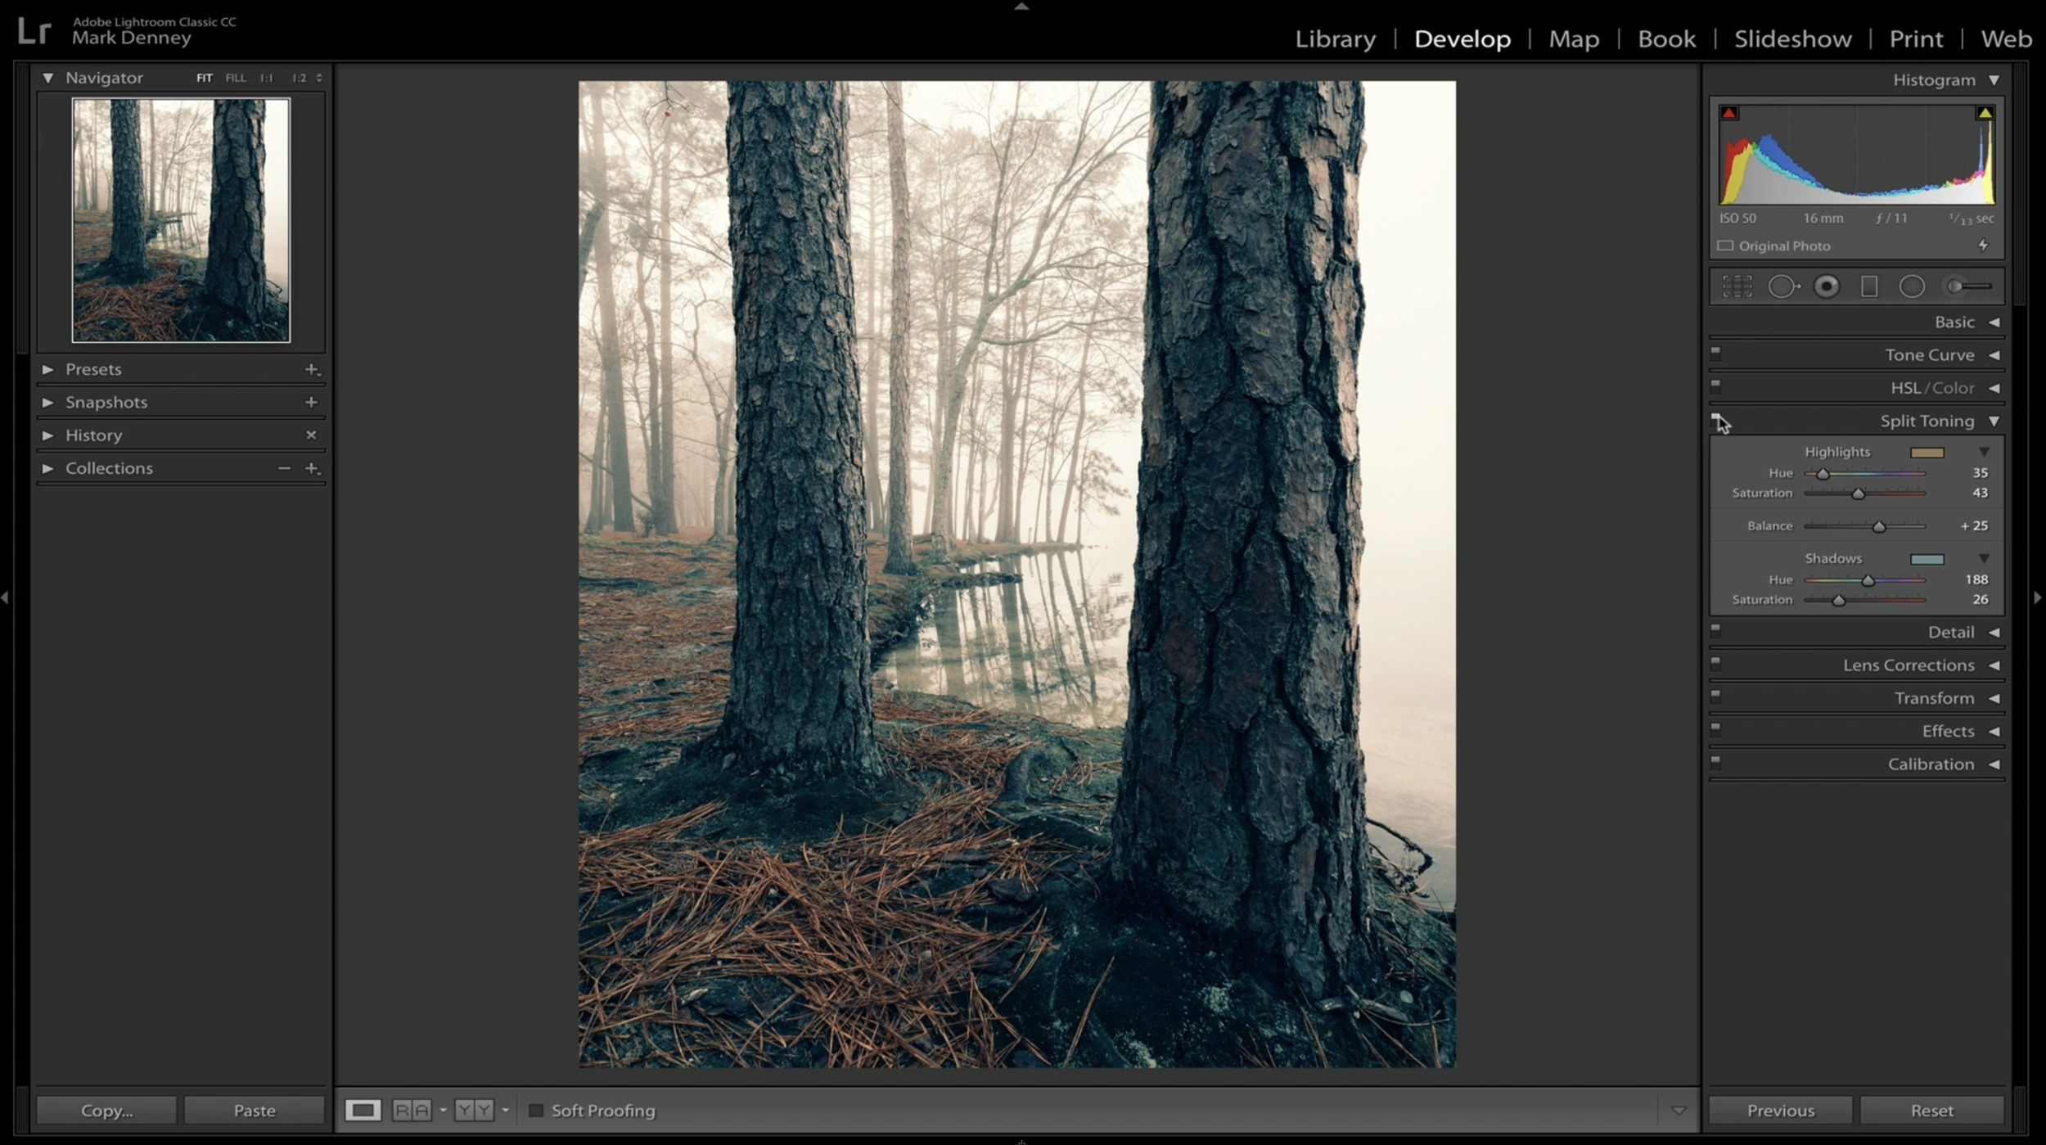The height and width of the screenshot is (1145, 2046).
Task: Open the Highlights color swatch
Action: [1927, 453]
